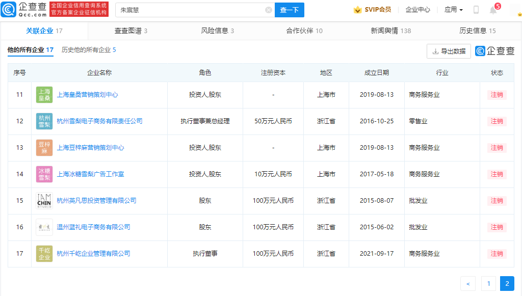Screen dimensions: 522x296
Task: Click the download icon on 导出数据 button
Action: pos(435,51)
